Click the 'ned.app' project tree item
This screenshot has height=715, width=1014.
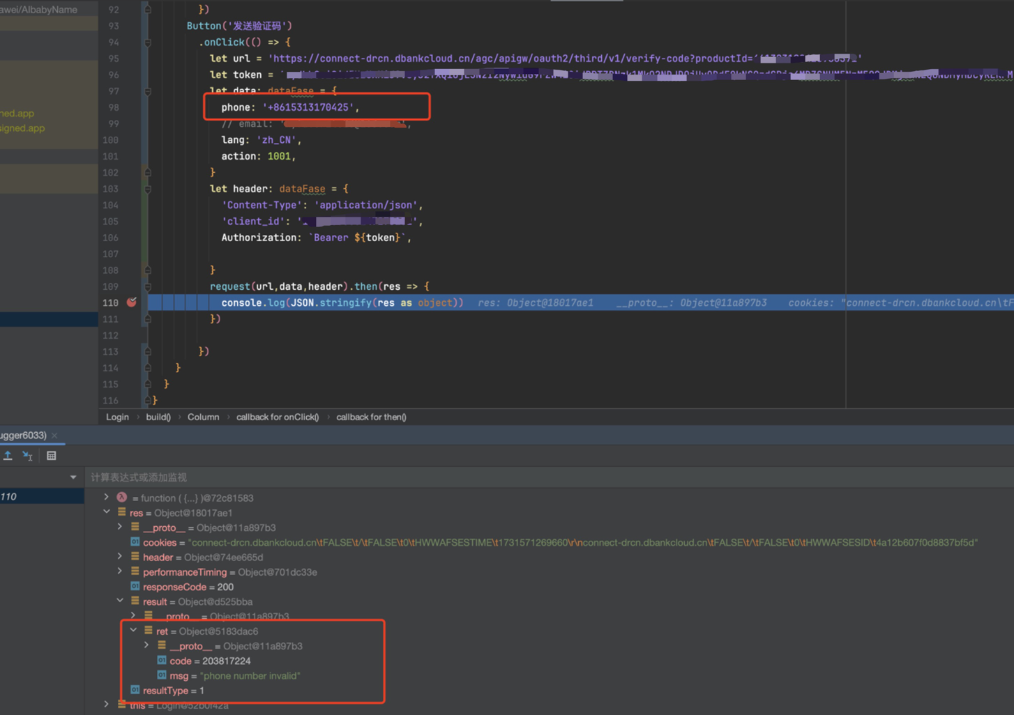tap(17, 113)
